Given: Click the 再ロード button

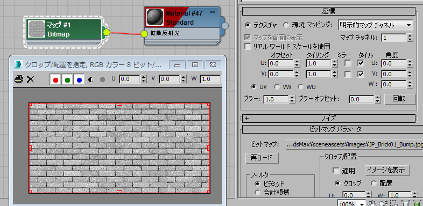Looking at the screenshot, I should pyautogui.click(x=262, y=158).
